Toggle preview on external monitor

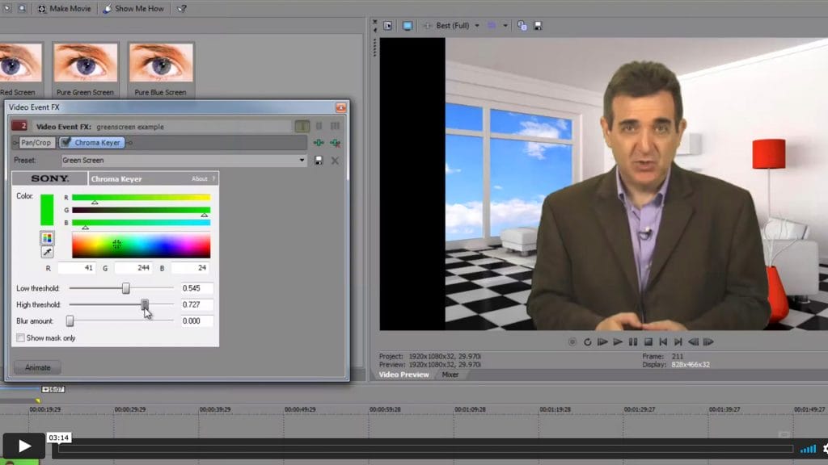[x=408, y=26]
